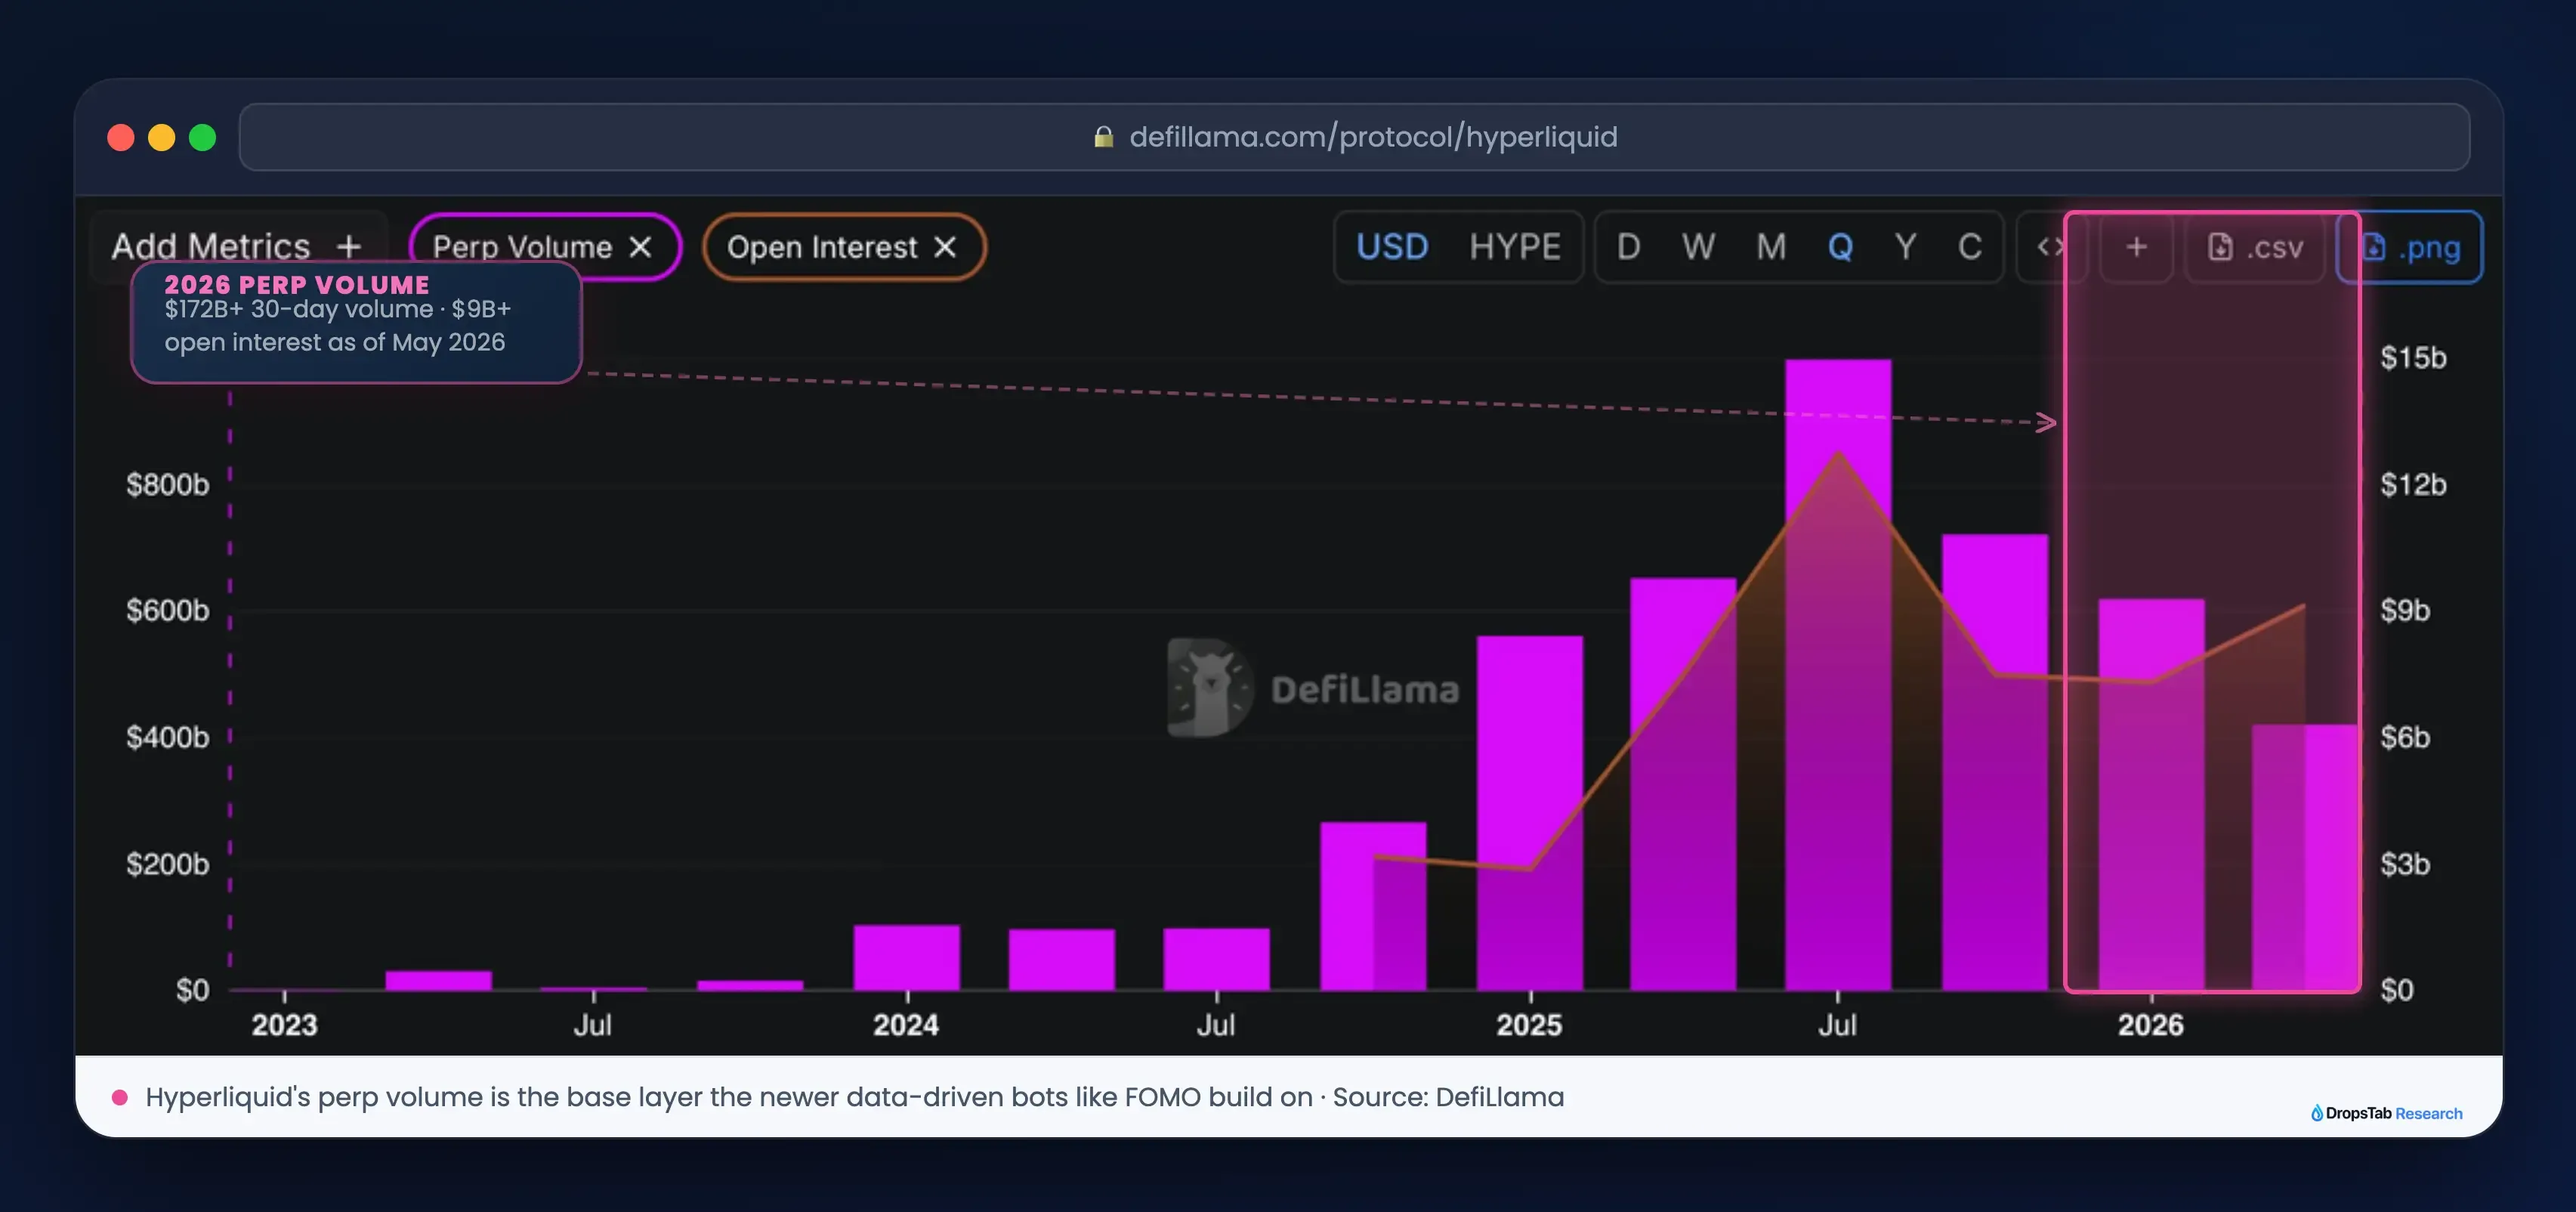Click the plus icon next to .csv
Screen dimensions: 2576x1212
click(x=2136, y=247)
